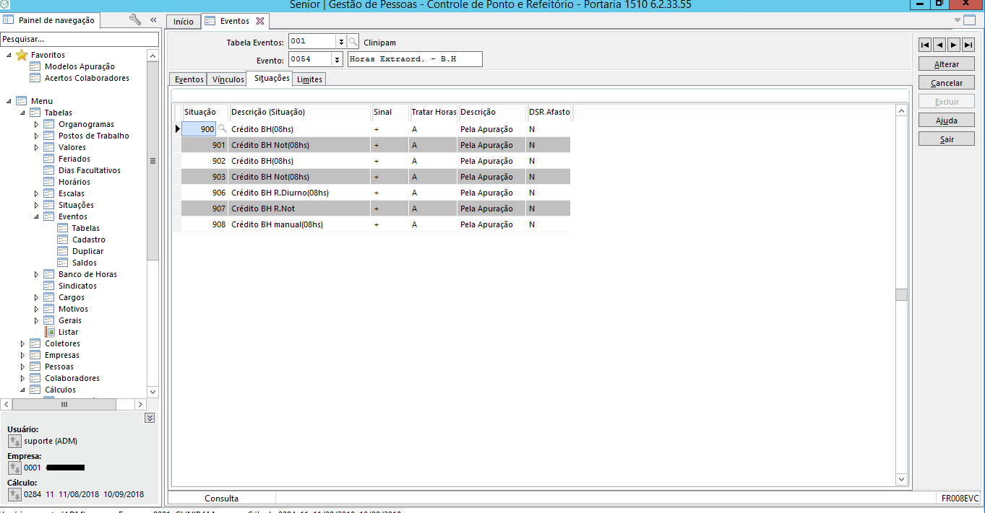Click the magnifier icon beside Tabela Eventos
The height and width of the screenshot is (513, 985).
(353, 42)
